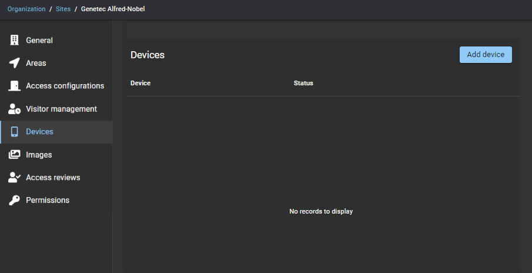The width and height of the screenshot is (532, 273).
Task: Click the building icon next to General
Action: coord(15,41)
